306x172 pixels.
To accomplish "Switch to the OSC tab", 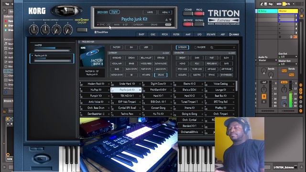I will (x=153, y=34).
